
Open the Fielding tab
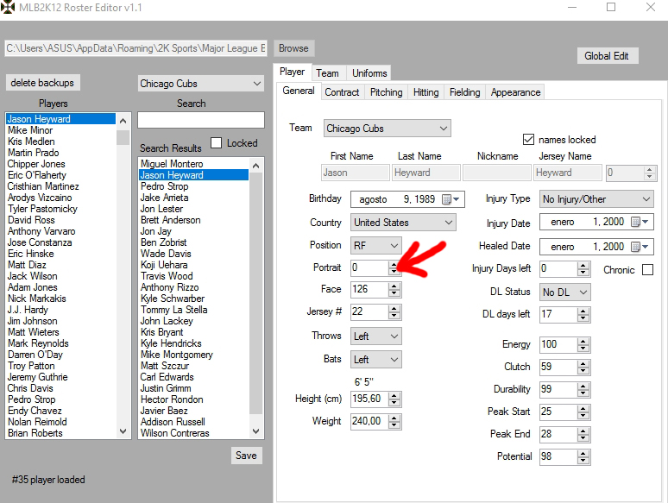(x=464, y=92)
